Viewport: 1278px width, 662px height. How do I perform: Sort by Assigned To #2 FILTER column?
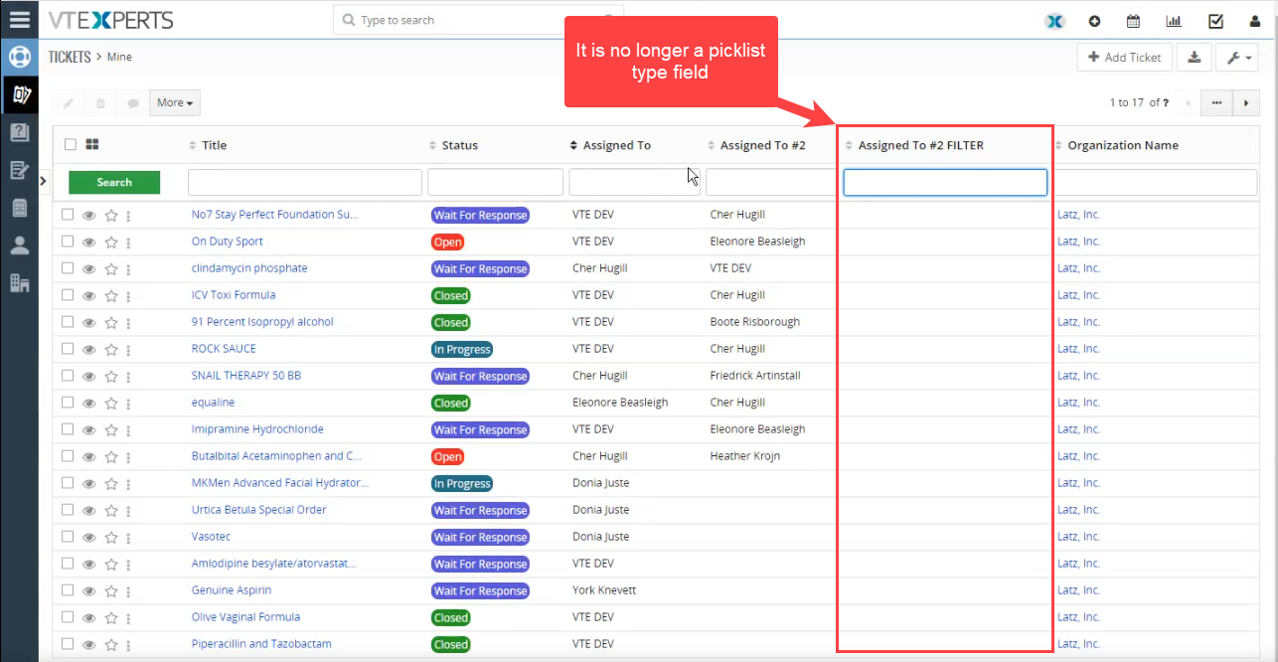point(920,145)
